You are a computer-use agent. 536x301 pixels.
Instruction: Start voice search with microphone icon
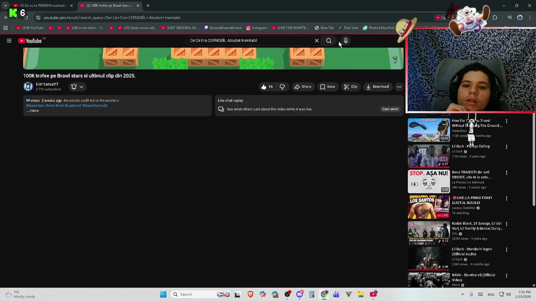(345, 41)
